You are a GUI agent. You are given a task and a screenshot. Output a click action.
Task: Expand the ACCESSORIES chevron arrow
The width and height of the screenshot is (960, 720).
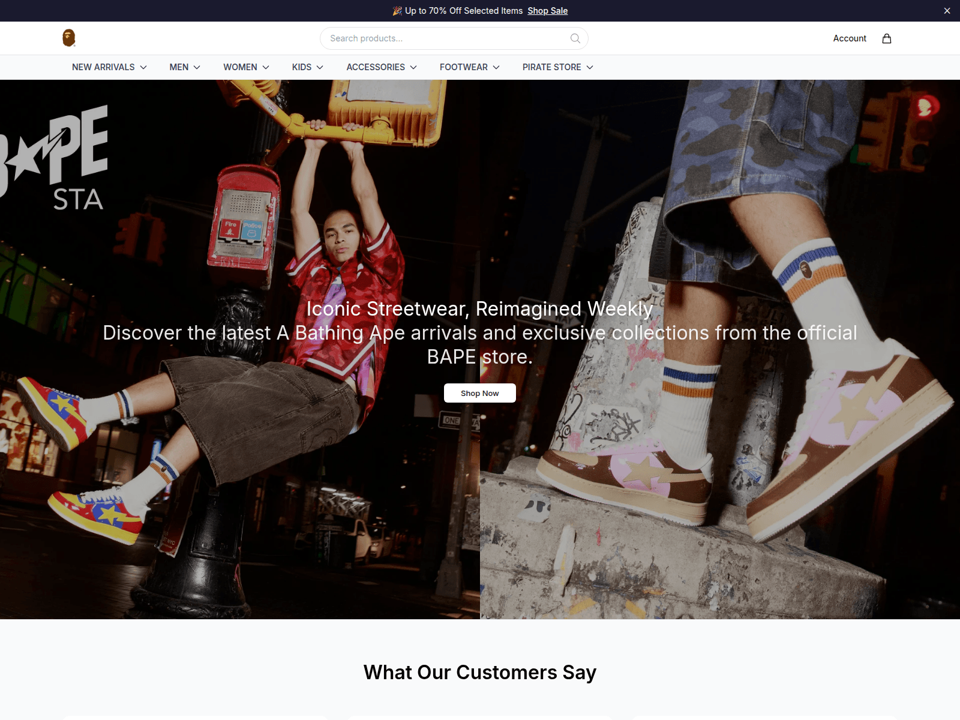click(x=413, y=67)
